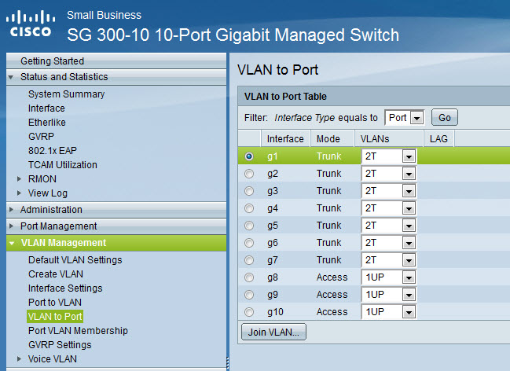Image resolution: width=510 pixels, height=371 pixels.
Task: Click the Go filter button
Action: 444,117
